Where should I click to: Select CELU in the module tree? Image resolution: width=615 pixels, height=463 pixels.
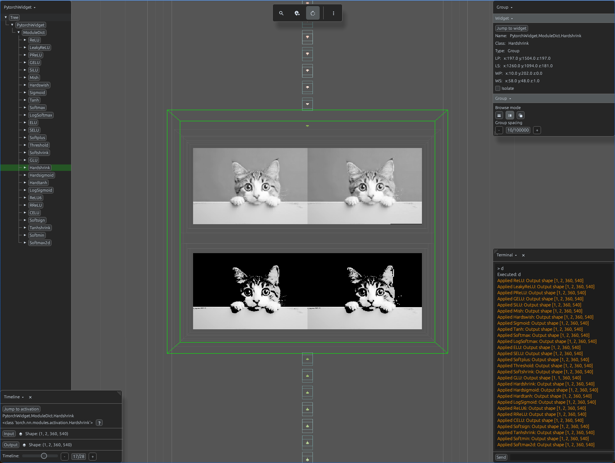(x=35, y=213)
